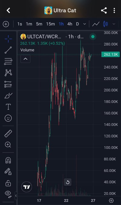This screenshot has height=205, width=121.
Task: Click date 17 on the time axis
Action: coord(39,200)
